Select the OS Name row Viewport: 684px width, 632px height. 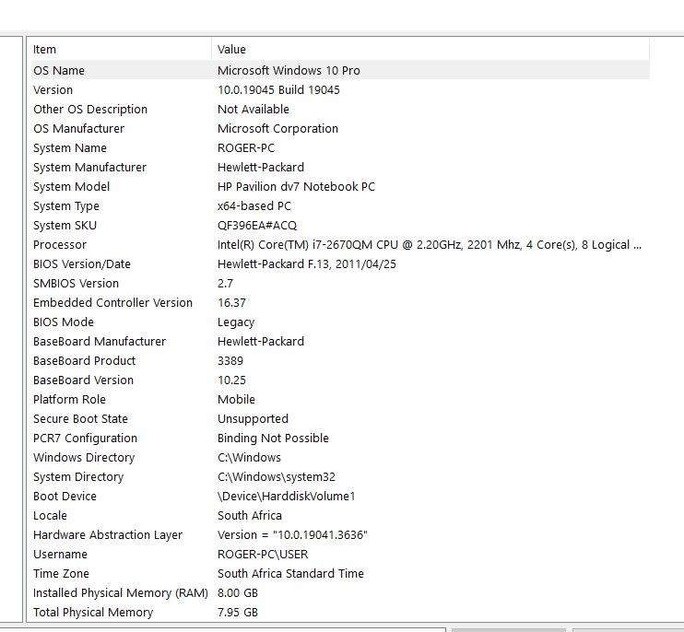pyautogui.click(x=59, y=70)
